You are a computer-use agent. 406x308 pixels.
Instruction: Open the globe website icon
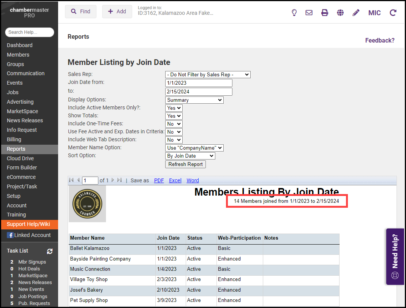tap(340, 13)
